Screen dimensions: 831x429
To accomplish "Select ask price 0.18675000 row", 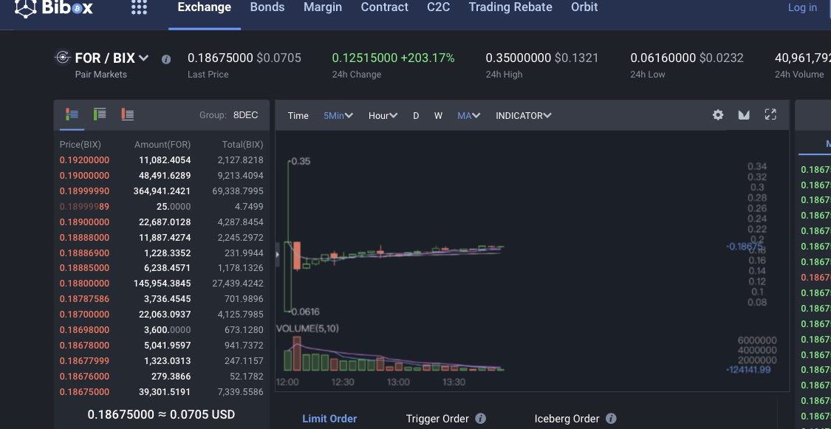I will (x=161, y=392).
